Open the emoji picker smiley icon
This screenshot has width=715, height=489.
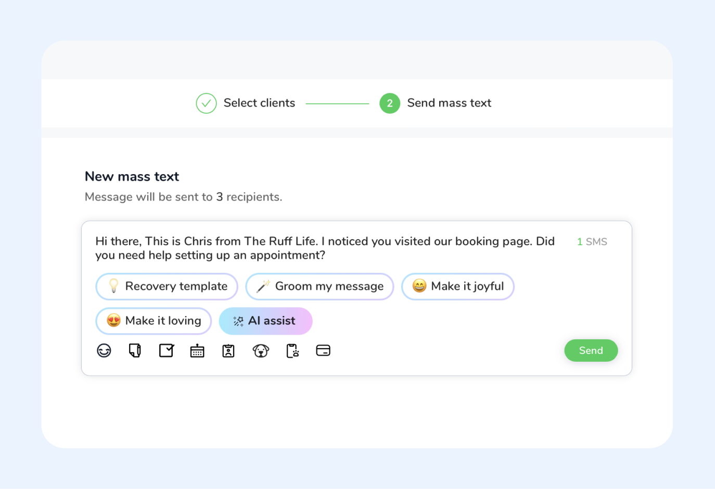coord(104,351)
